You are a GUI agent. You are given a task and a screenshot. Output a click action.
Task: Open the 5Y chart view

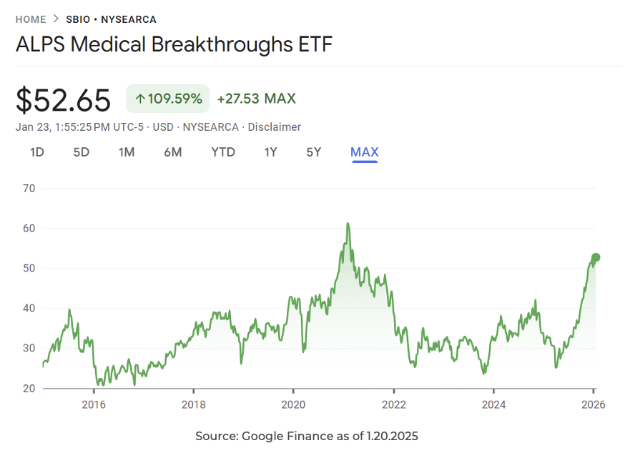pos(314,152)
